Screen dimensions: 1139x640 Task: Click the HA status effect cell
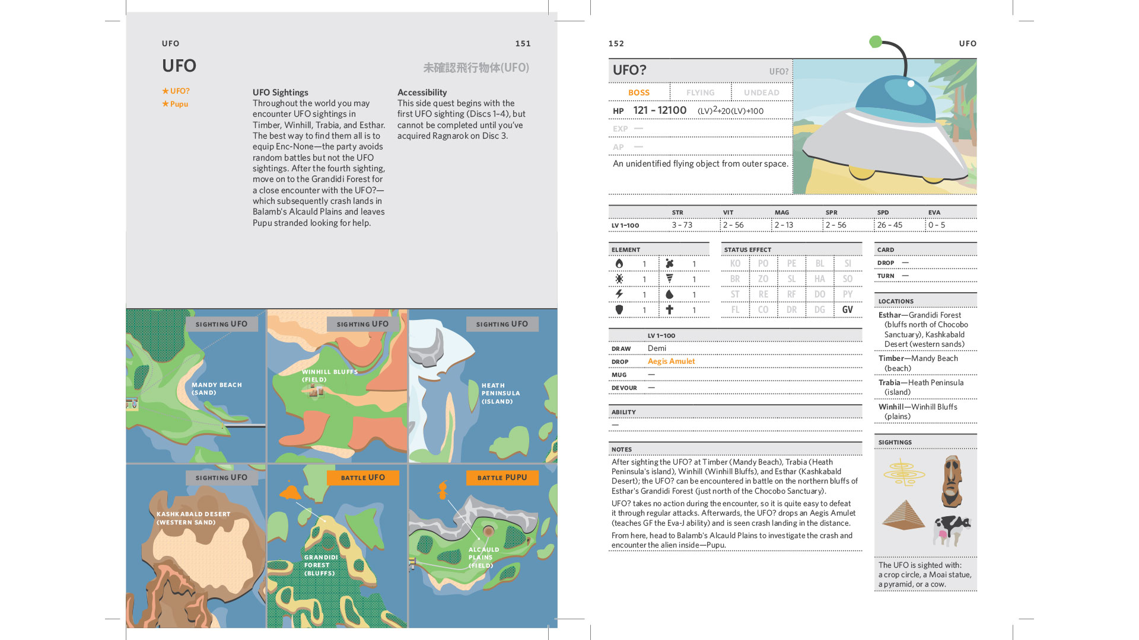click(820, 279)
